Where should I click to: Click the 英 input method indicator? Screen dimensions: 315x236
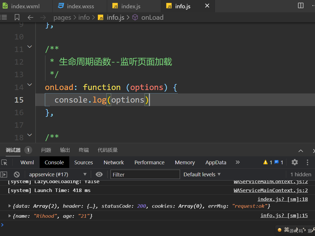[286, 229]
